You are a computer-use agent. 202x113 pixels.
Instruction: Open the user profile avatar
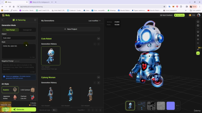(199, 15)
